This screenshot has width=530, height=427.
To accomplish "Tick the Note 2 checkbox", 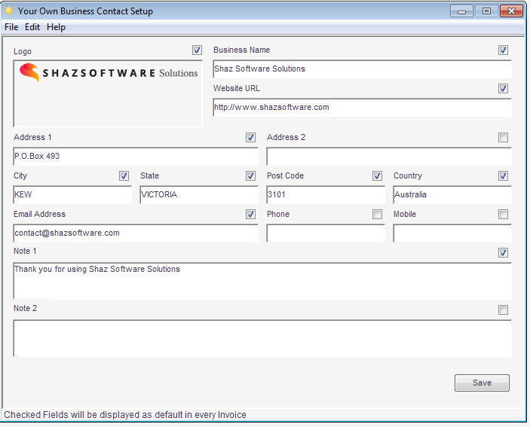I will coord(503,310).
